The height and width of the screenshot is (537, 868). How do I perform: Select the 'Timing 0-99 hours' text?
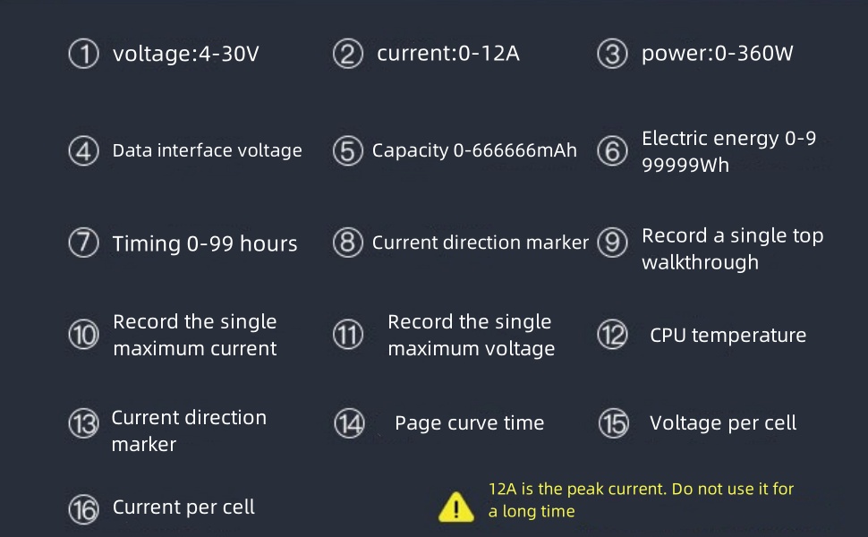pos(205,244)
